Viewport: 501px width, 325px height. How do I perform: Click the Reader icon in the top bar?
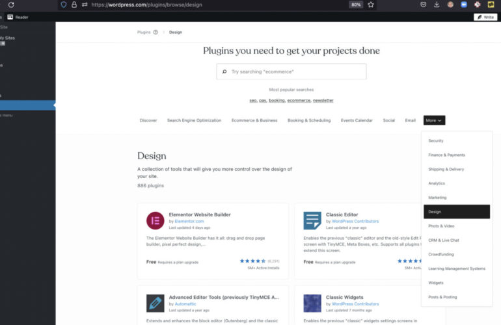pyautogui.click(x=10, y=17)
